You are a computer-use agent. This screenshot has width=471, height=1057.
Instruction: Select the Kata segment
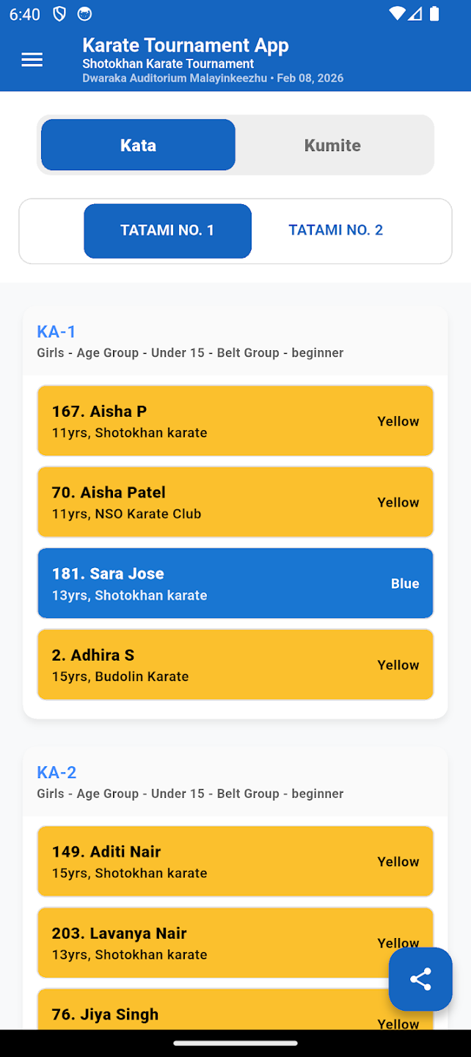click(137, 145)
